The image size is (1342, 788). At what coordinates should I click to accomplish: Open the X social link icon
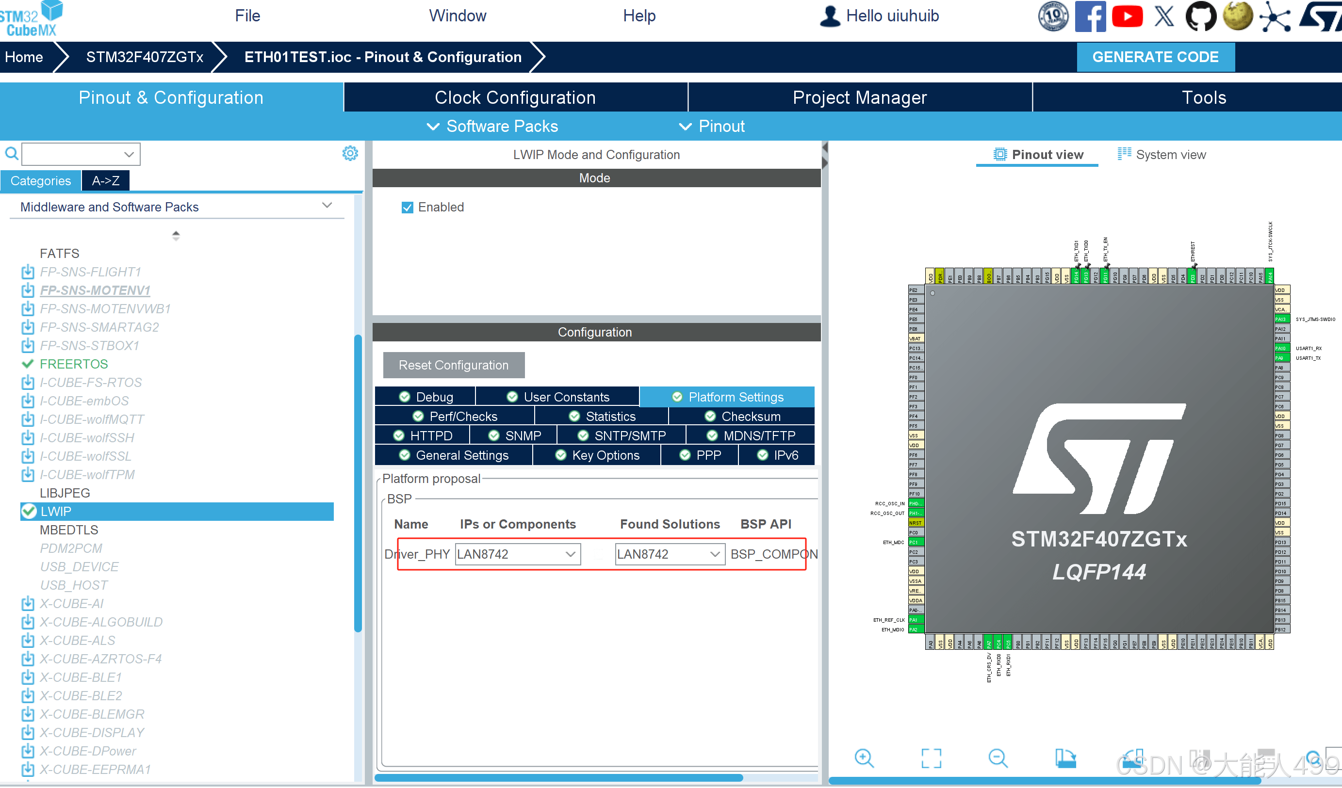tap(1163, 16)
